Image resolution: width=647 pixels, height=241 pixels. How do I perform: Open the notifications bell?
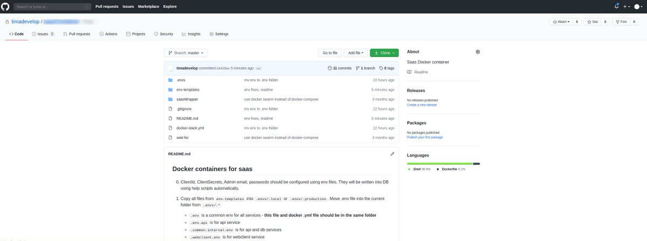tap(617, 6)
